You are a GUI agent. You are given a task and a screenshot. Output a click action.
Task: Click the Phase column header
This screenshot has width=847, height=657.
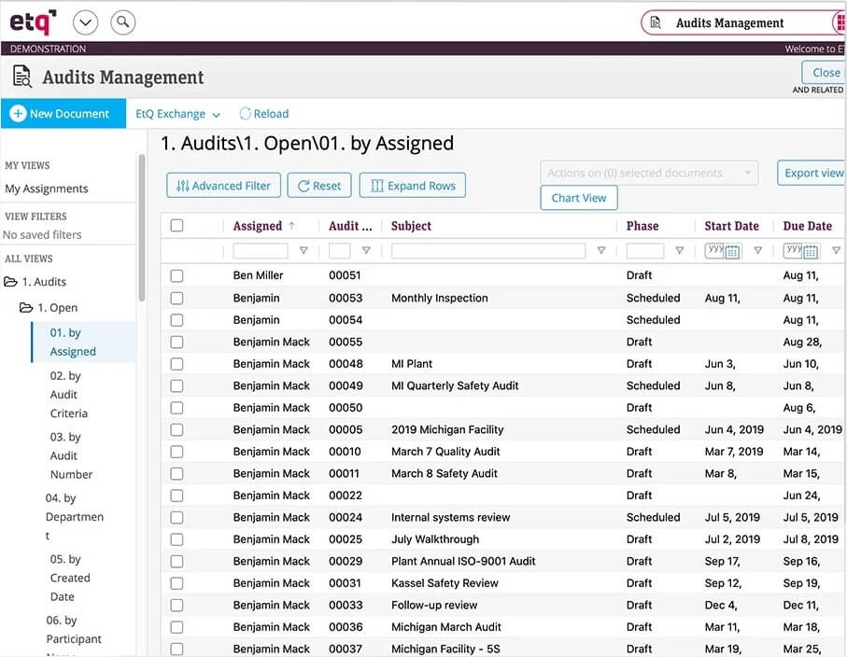pos(642,226)
